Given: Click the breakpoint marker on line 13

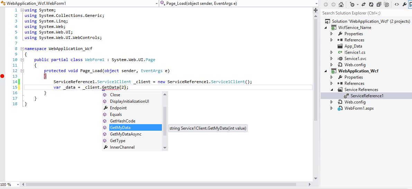Looking at the screenshot, I should [x=2, y=76].
